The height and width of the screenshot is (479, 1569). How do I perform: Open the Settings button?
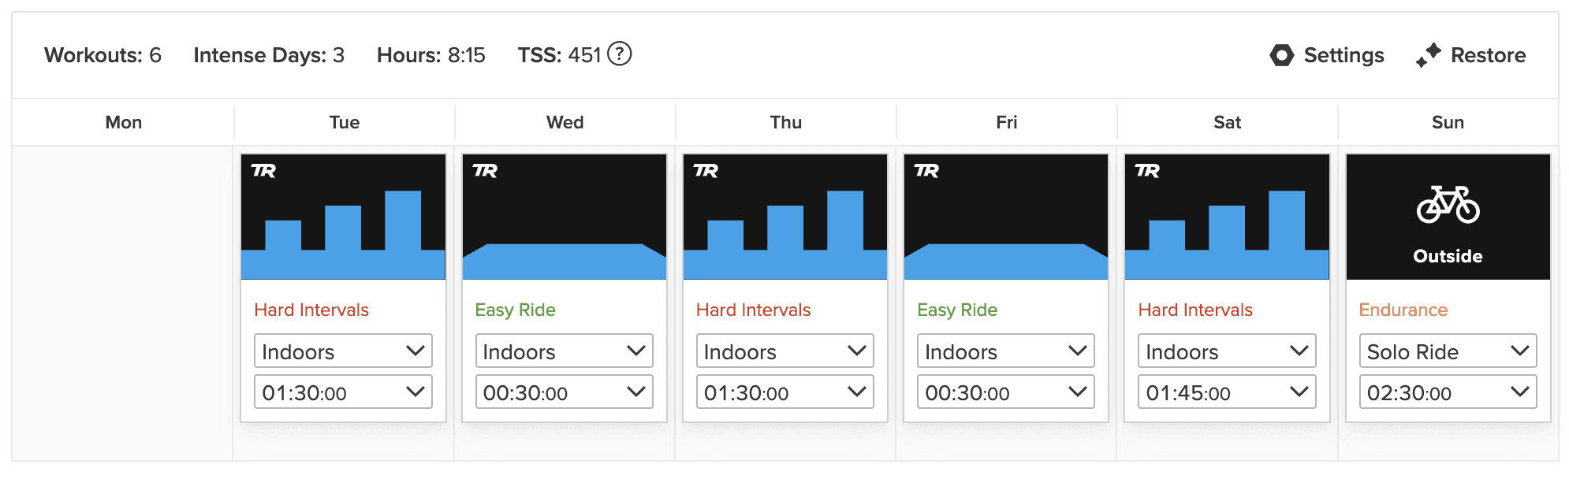click(1328, 55)
